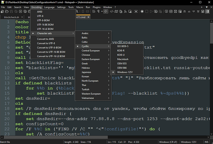Click the macro Playback triangle icon

(151, 11)
